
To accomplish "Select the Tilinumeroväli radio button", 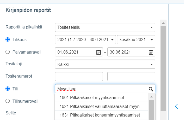I will (x=8, y=101).
